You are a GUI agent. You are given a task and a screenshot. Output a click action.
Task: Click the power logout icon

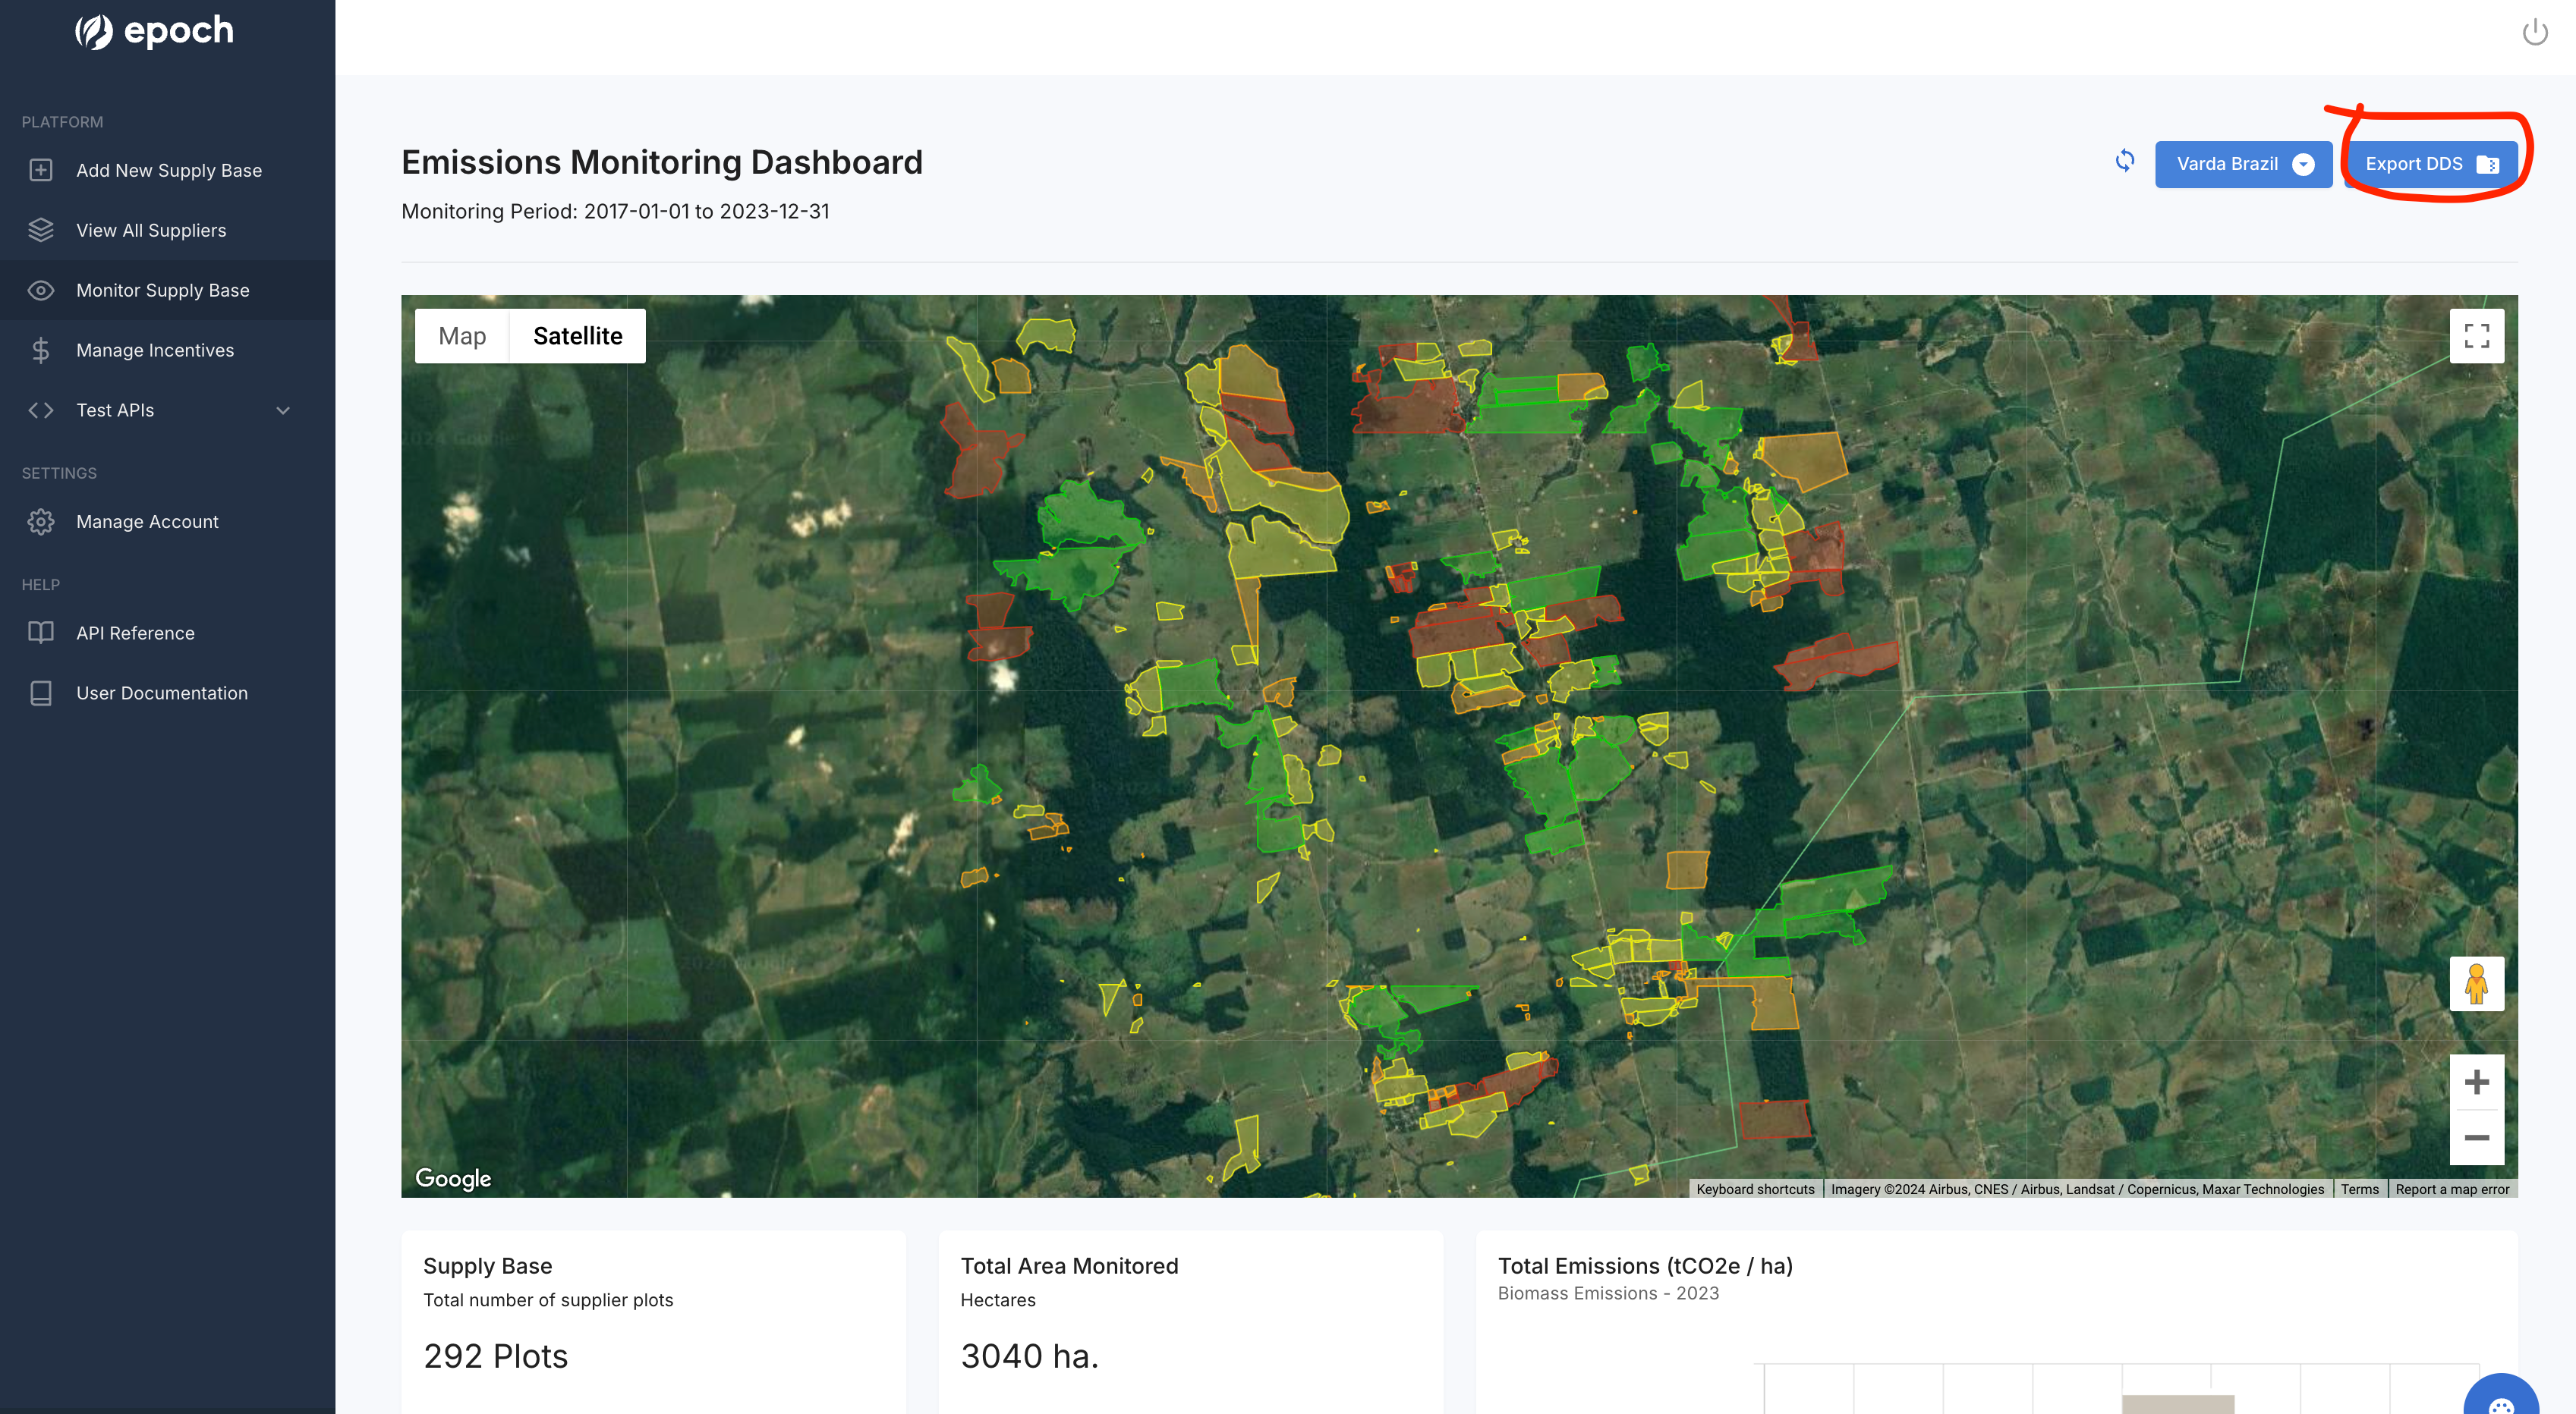pos(2534,33)
